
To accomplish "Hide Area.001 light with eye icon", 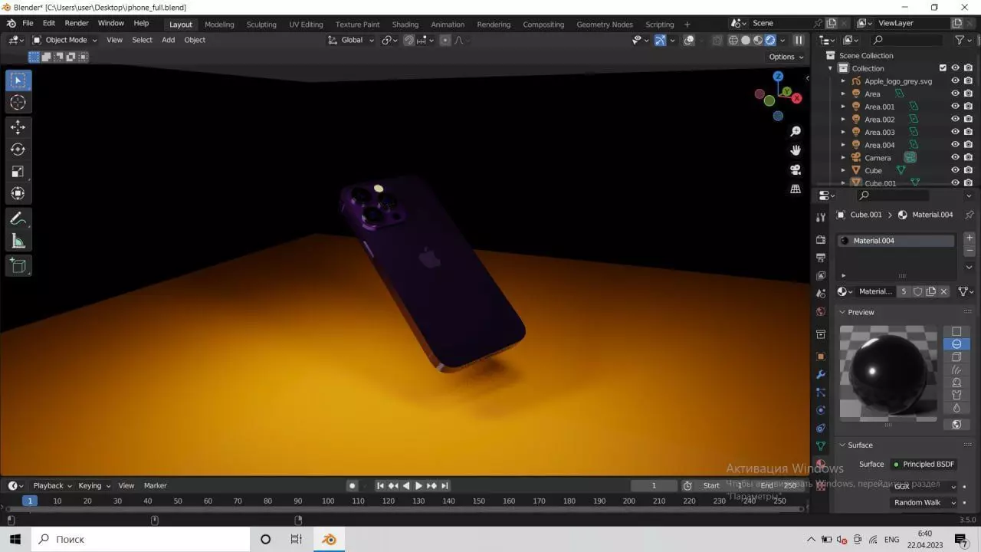I will click(955, 107).
